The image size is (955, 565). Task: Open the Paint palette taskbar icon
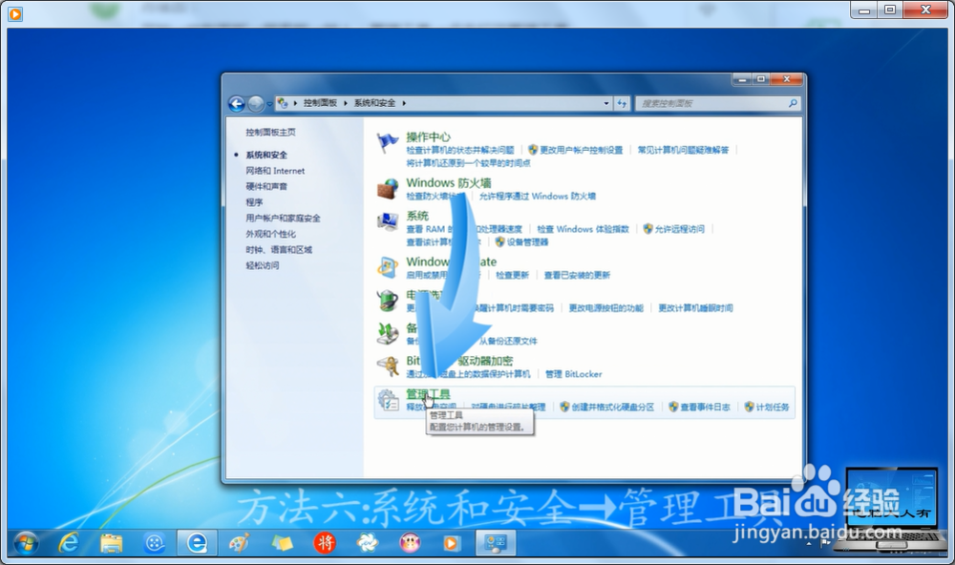pos(239,542)
